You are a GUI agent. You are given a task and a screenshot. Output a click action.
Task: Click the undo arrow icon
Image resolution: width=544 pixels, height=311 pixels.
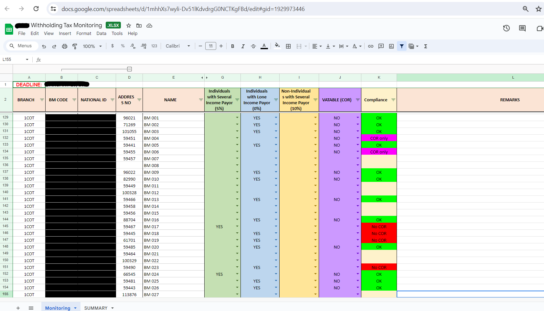pyautogui.click(x=44, y=46)
